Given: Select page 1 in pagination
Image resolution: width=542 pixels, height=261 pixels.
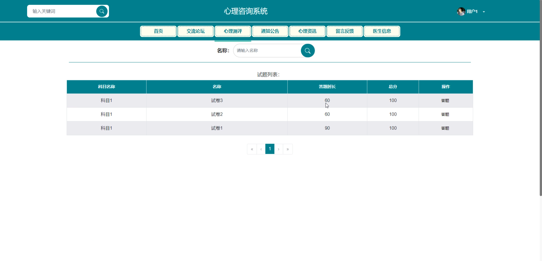Looking at the screenshot, I should (x=270, y=149).
